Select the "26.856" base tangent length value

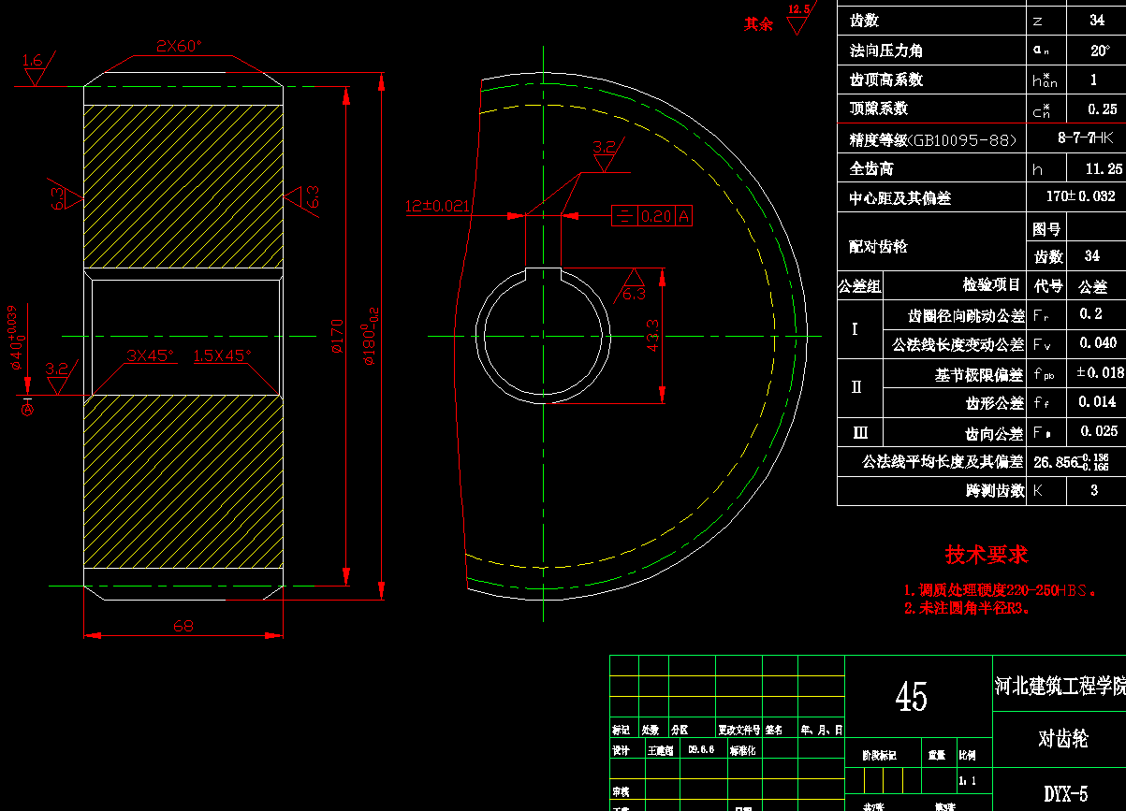(x=1057, y=462)
